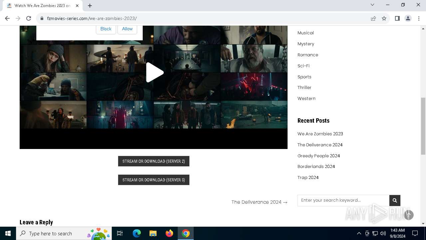Screen dimensions: 426x240
Task: Open the Romance category
Action: 308,55
